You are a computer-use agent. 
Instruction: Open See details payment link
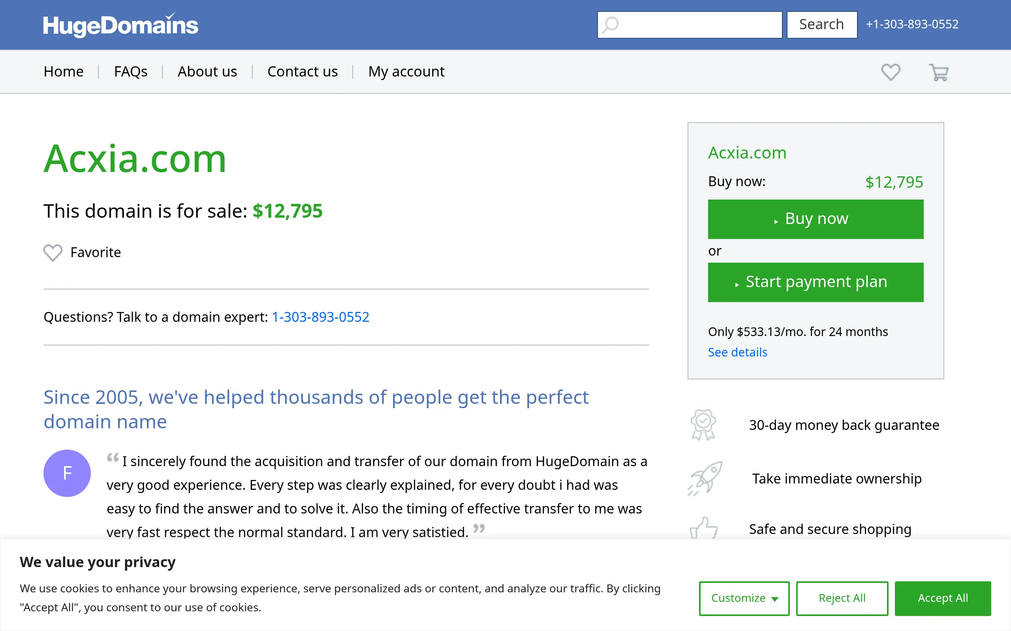pos(737,352)
